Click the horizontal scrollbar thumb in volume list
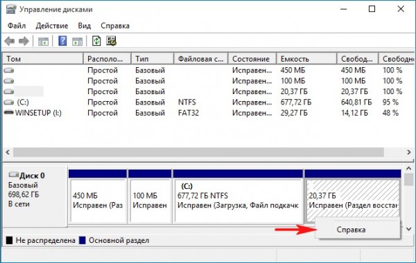The height and width of the screenshot is (263, 416). click(198, 152)
